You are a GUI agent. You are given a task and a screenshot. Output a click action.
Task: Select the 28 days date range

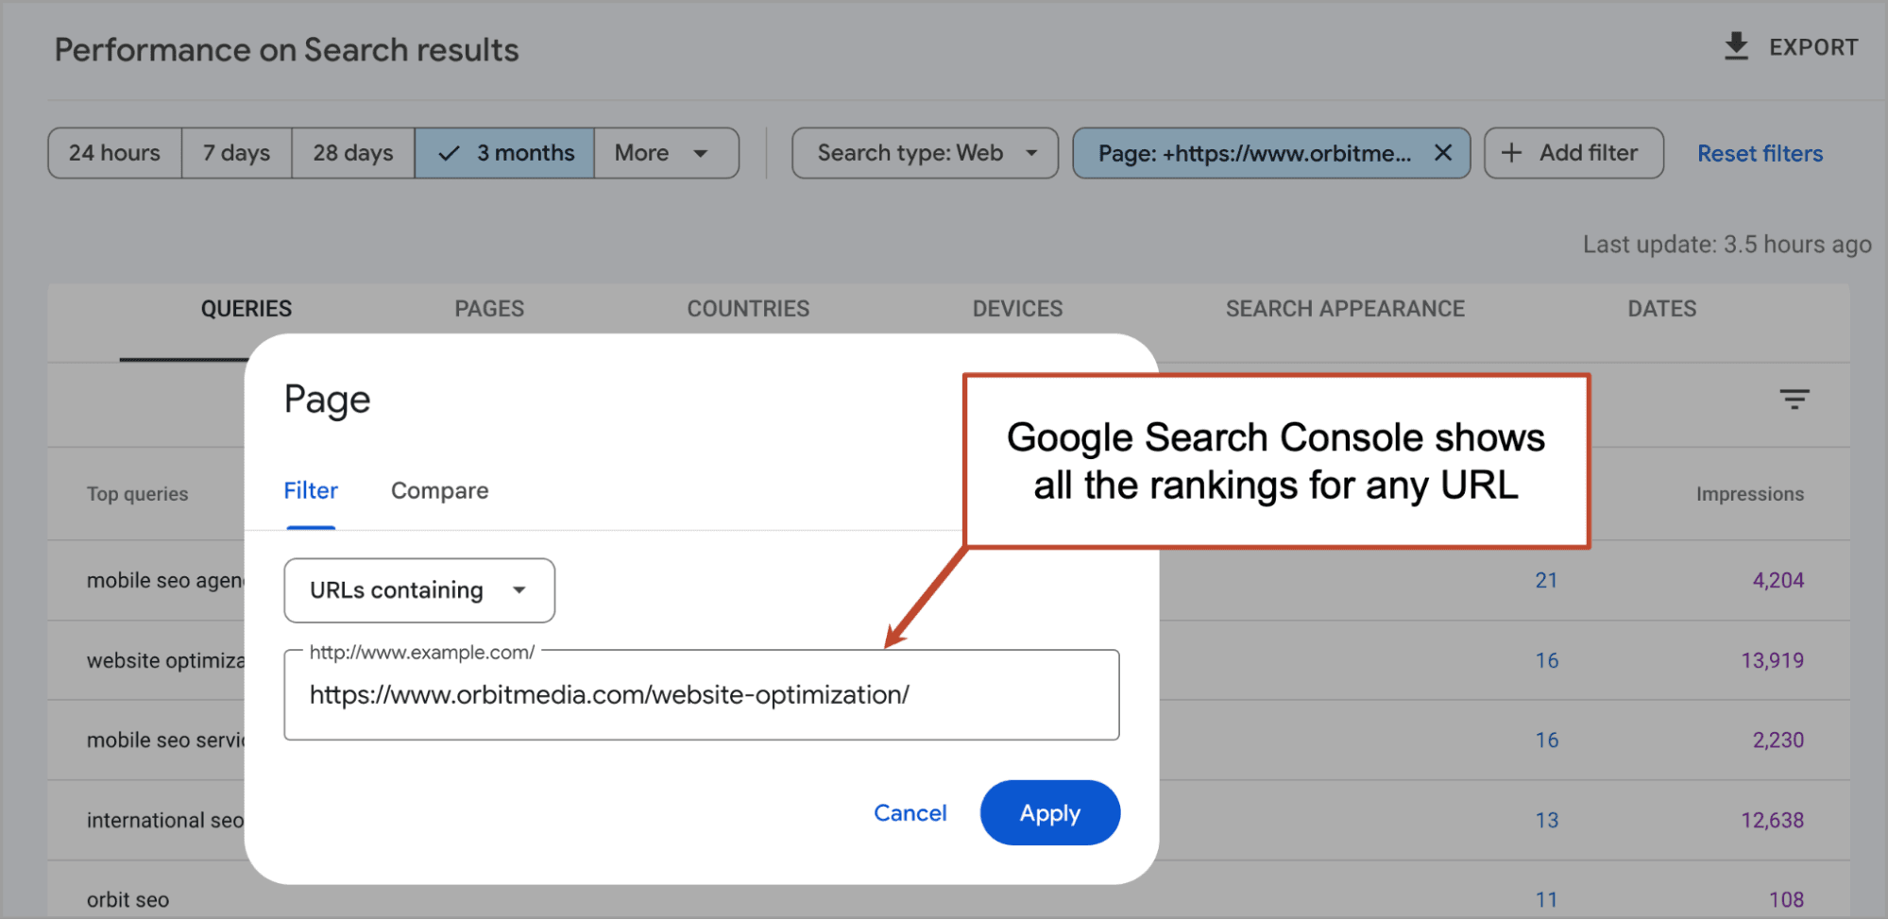352,153
